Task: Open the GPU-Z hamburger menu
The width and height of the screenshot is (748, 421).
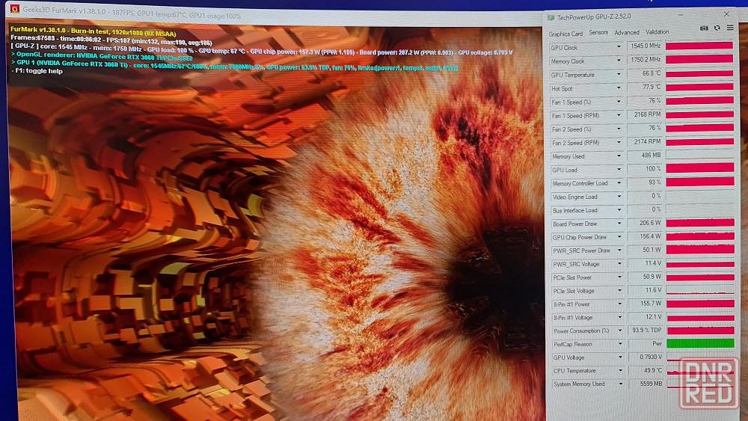Action: point(730,28)
